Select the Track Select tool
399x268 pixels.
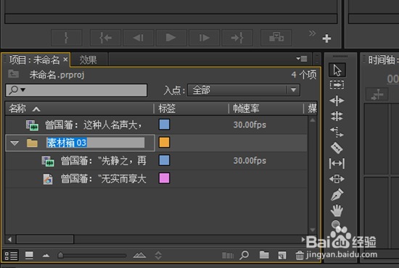pyautogui.click(x=337, y=85)
